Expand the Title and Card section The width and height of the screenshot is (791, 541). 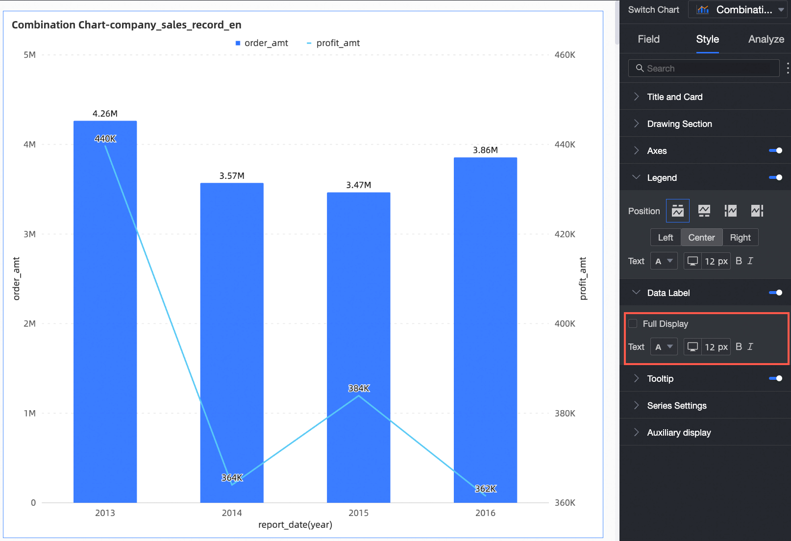click(x=705, y=97)
